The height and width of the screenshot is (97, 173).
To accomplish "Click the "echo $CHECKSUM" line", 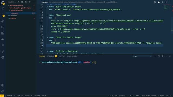I will point(59,26).
